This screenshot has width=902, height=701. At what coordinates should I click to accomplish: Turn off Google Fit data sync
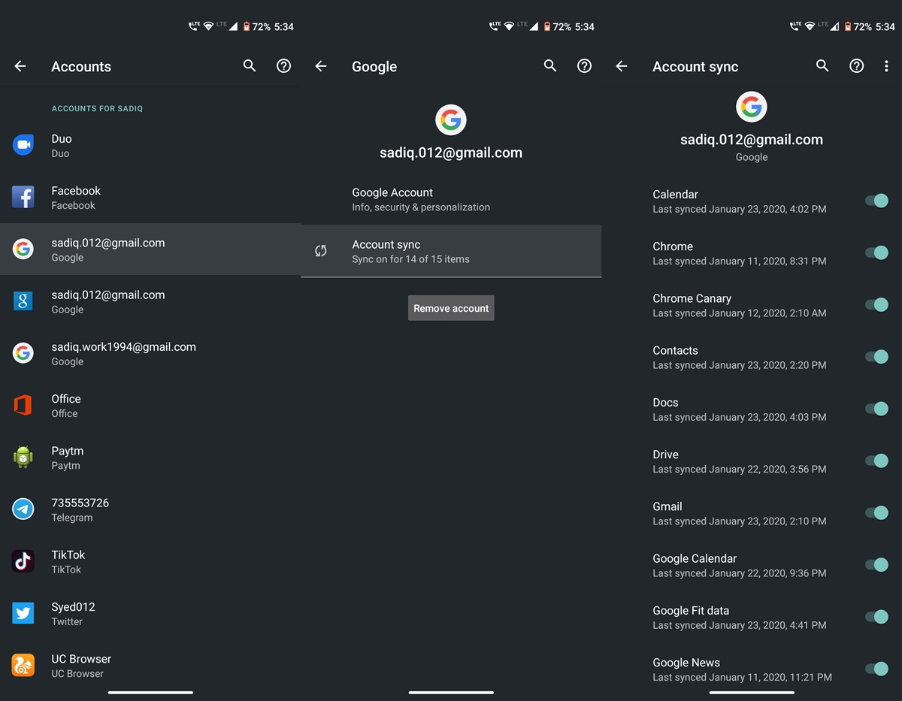coord(876,617)
